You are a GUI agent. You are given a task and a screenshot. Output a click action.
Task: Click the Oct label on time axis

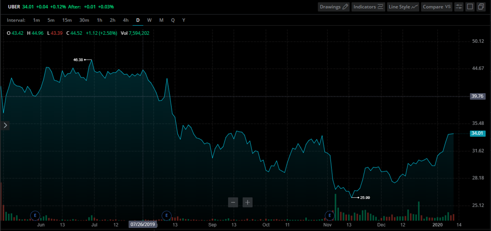click(266, 225)
